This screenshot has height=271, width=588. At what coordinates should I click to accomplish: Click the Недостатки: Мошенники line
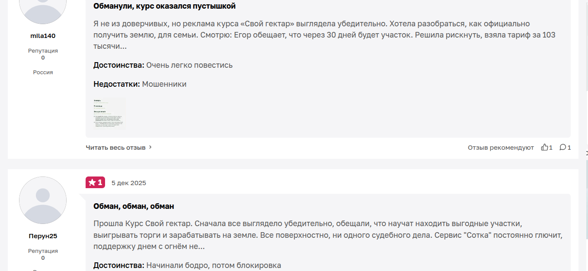point(140,84)
